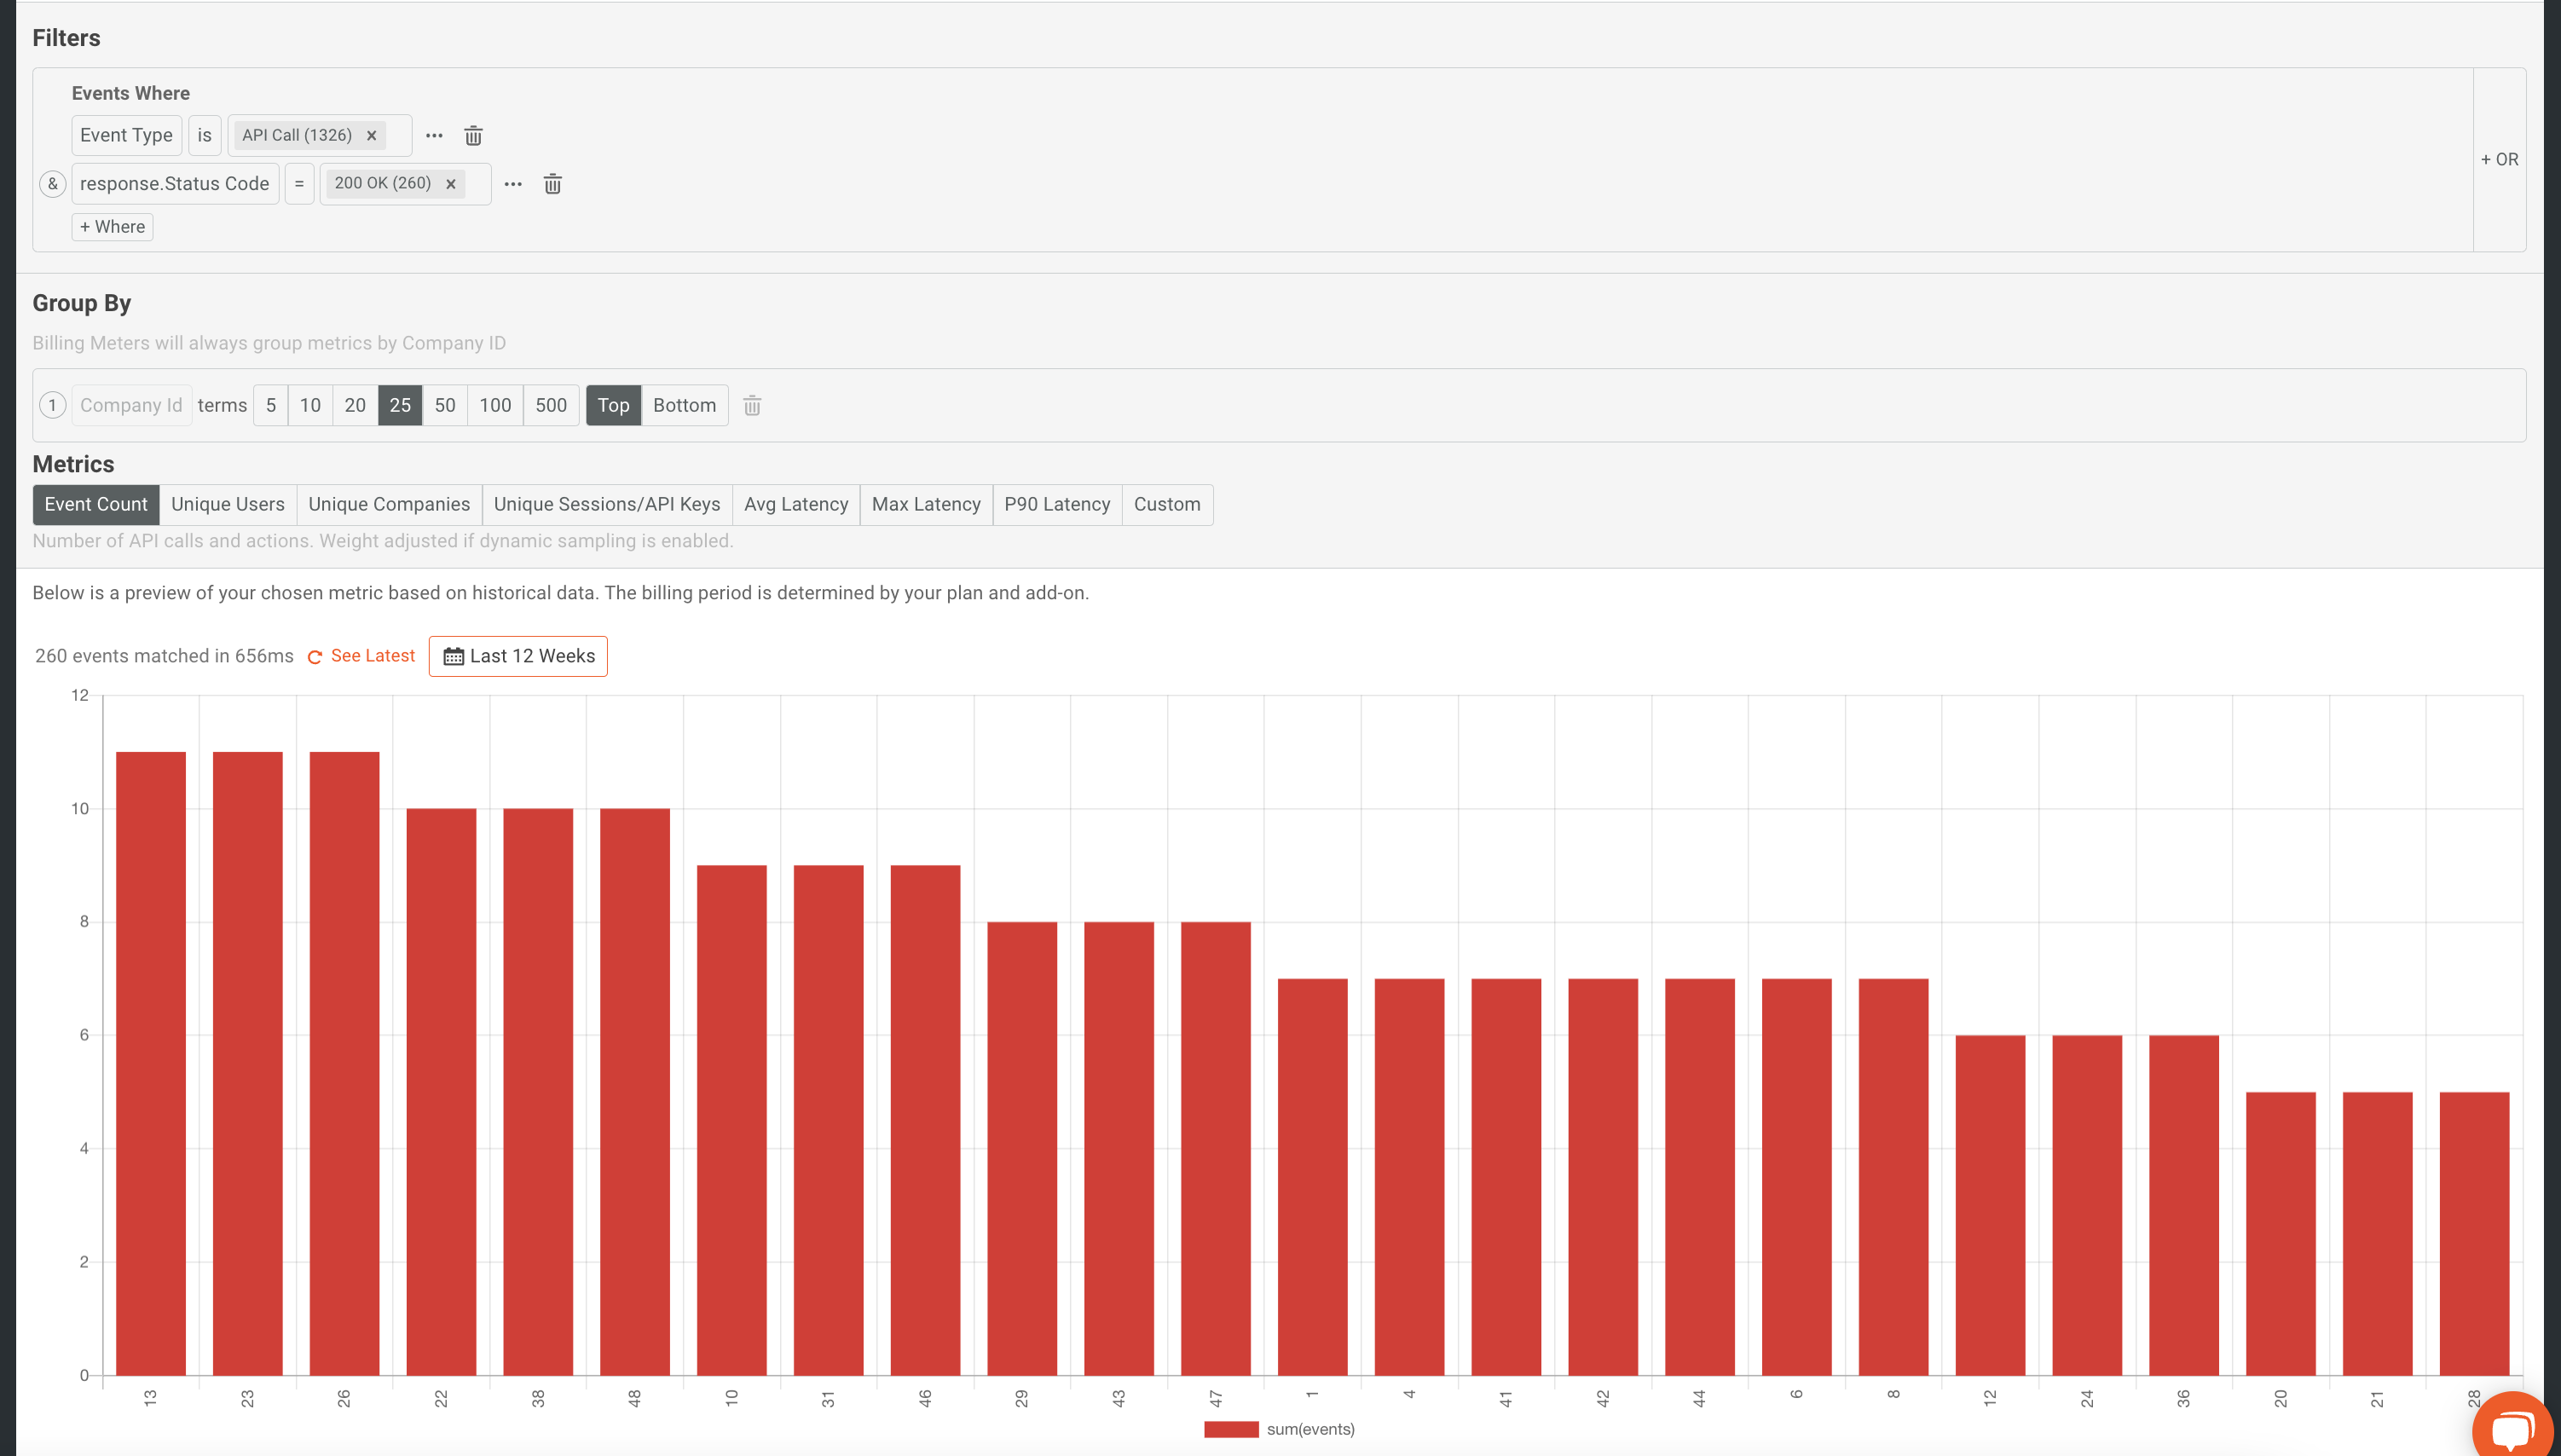Screen dimensions: 2561x1456
Task: Click the bar for company 13
Action: [x=151, y=1063]
